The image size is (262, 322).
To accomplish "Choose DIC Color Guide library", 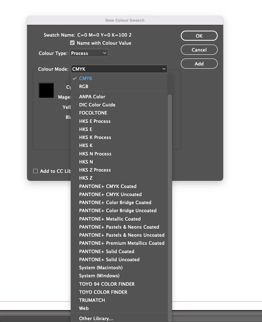I will (119, 105).
